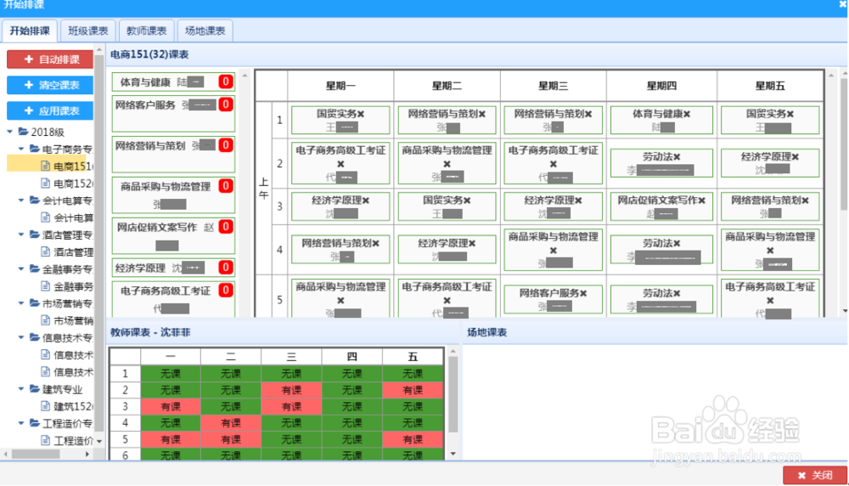Remove 劳动法 from Thursday period 4
The width and height of the screenshot is (849, 486).
pos(677,244)
